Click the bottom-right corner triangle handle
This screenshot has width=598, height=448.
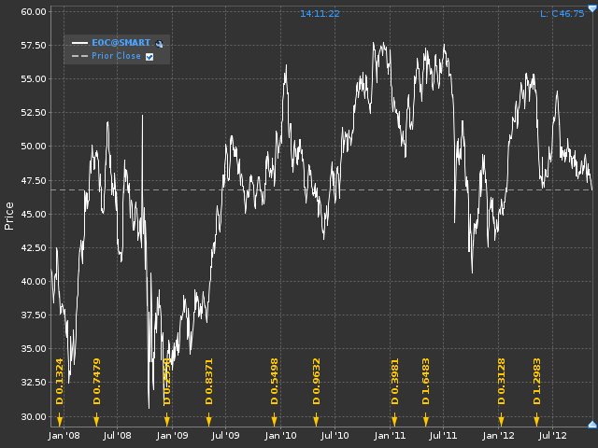pyautogui.click(x=592, y=425)
